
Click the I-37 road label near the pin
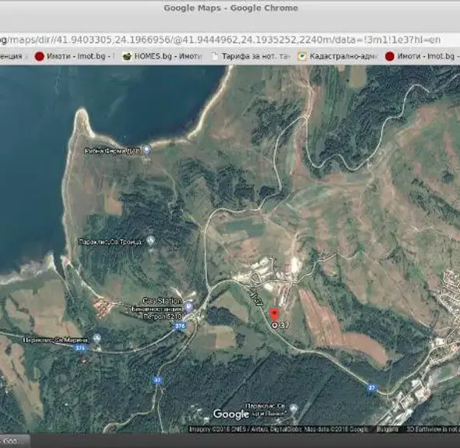pyautogui.click(x=256, y=299)
